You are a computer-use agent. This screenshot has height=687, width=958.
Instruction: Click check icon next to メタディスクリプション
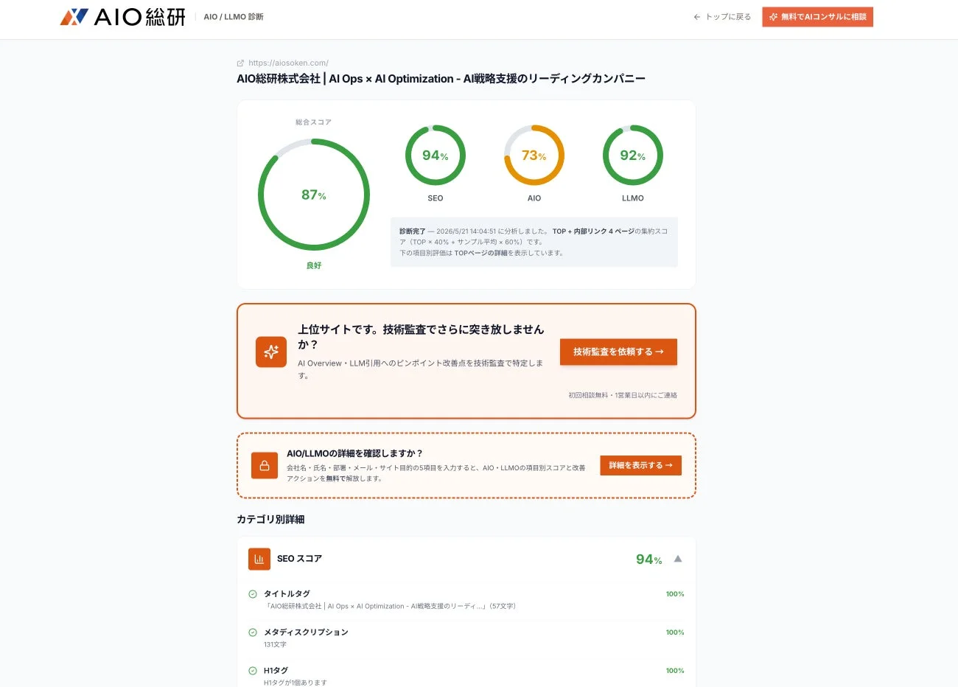point(253,632)
